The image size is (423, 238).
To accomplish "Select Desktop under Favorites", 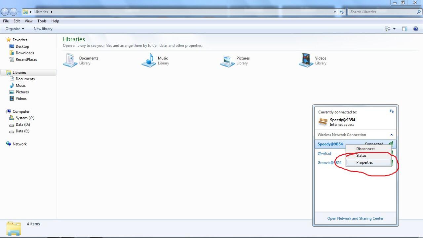I will pyautogui.click(x=22, y=46).
